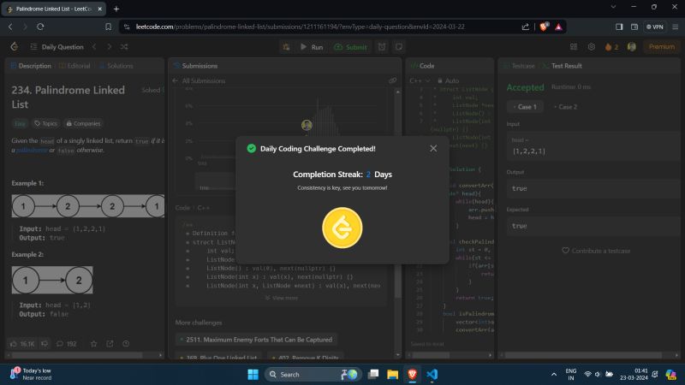
Task: Submit the solution
Action: tap(350, 47)
